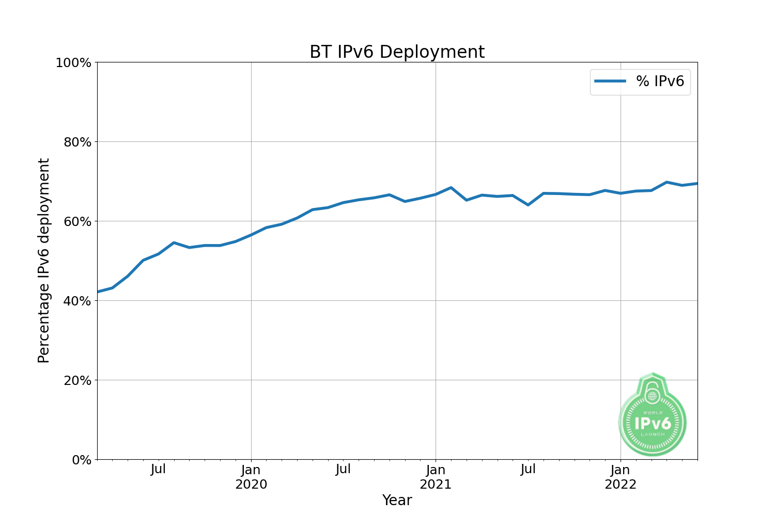775x516 pixels.
Task: Select the "% IPv6" legend text
Action: click(x=660, y=82)
